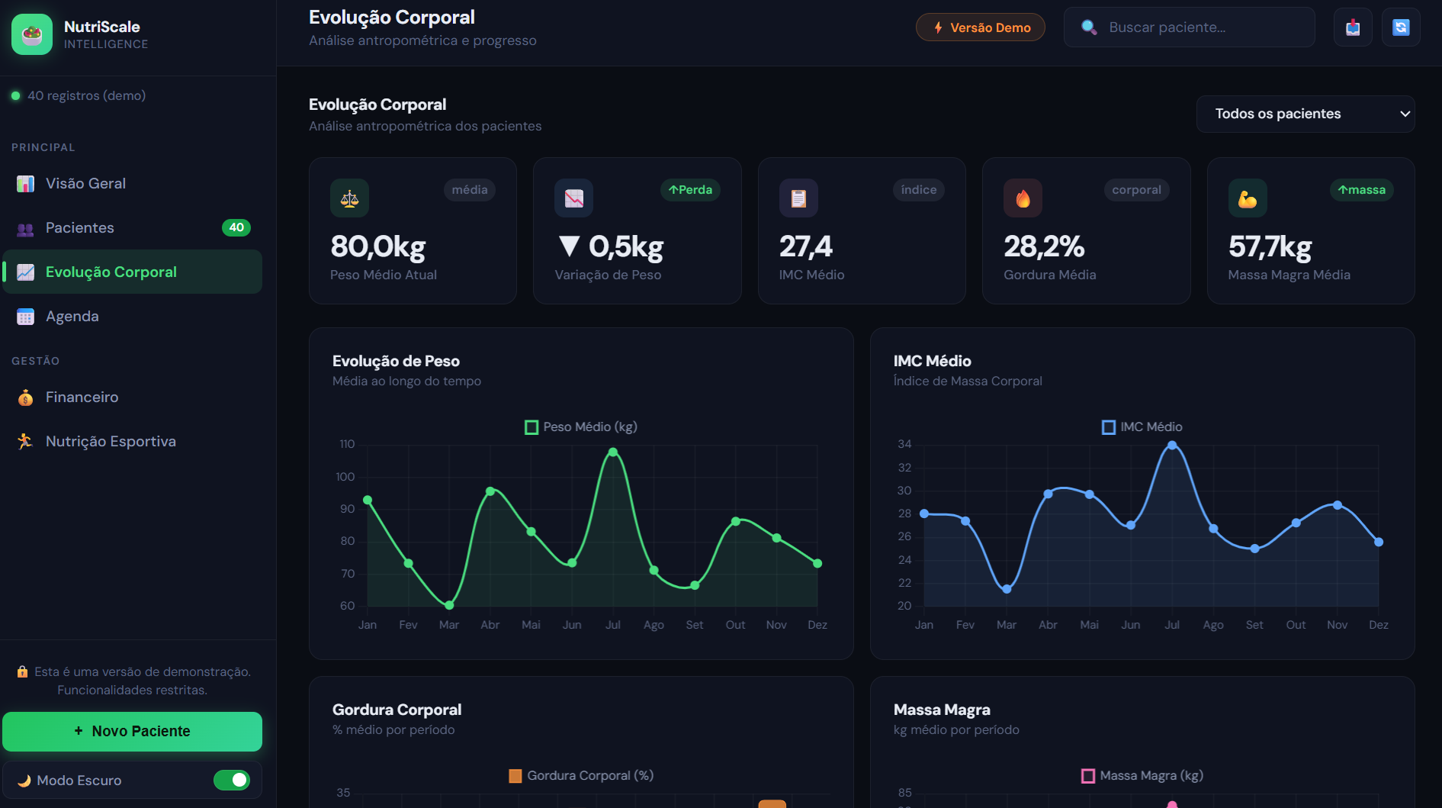Screen dimensions: 1442x808
Task: Click the Novo Paciente button
Action: [x=133, y=731]
